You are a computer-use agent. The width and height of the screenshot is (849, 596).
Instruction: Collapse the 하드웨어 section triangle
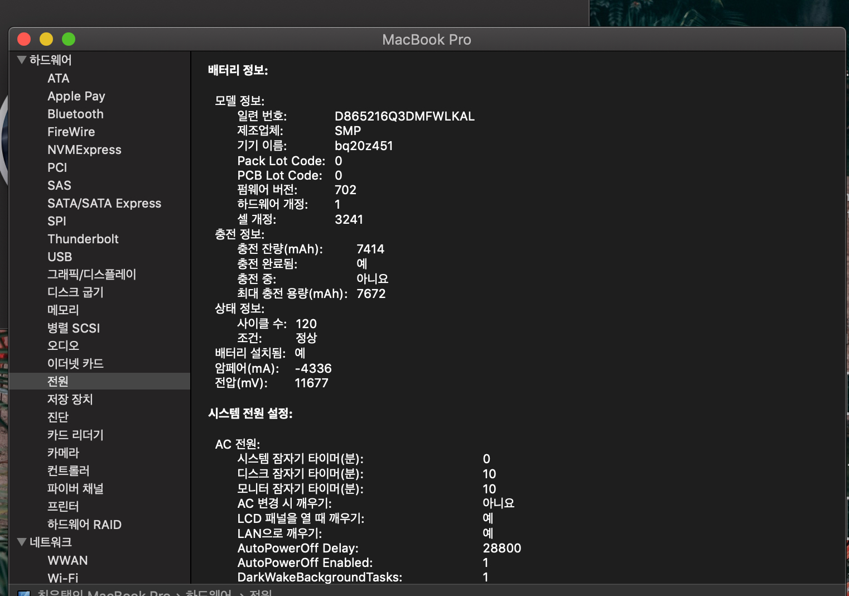22,60
